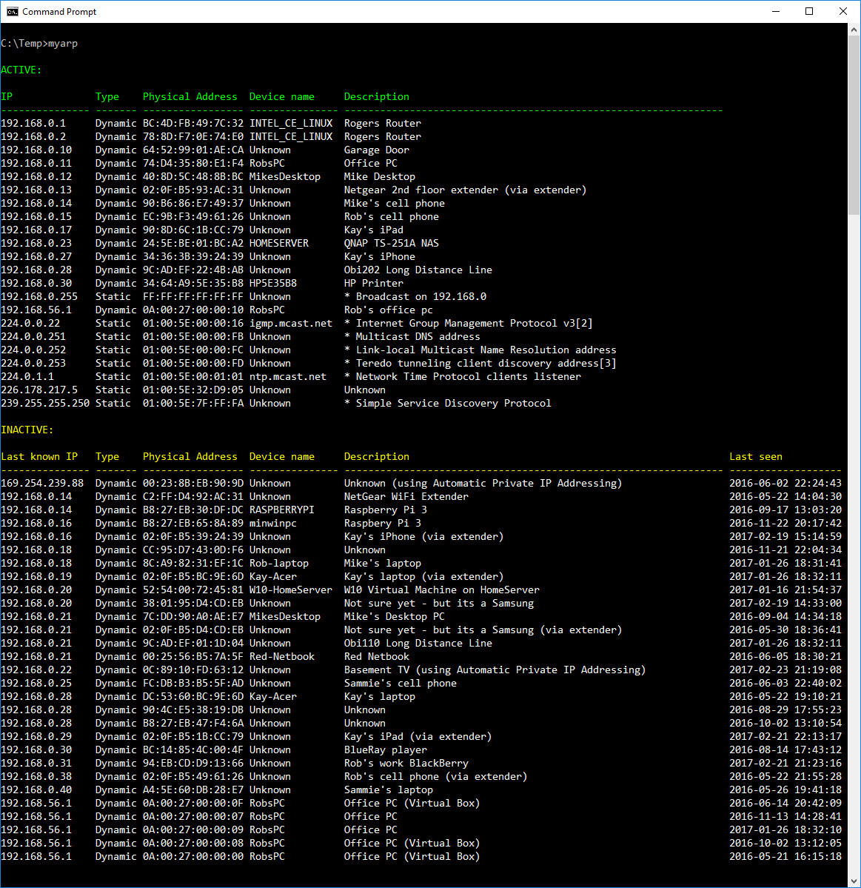Click the minwinpc device name
Viewport: 861px width, 888px height.
click(x=273, y=524)
